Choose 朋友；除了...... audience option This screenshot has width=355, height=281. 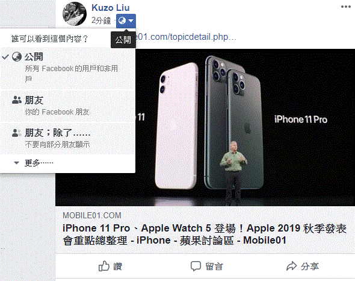(68, 139)
